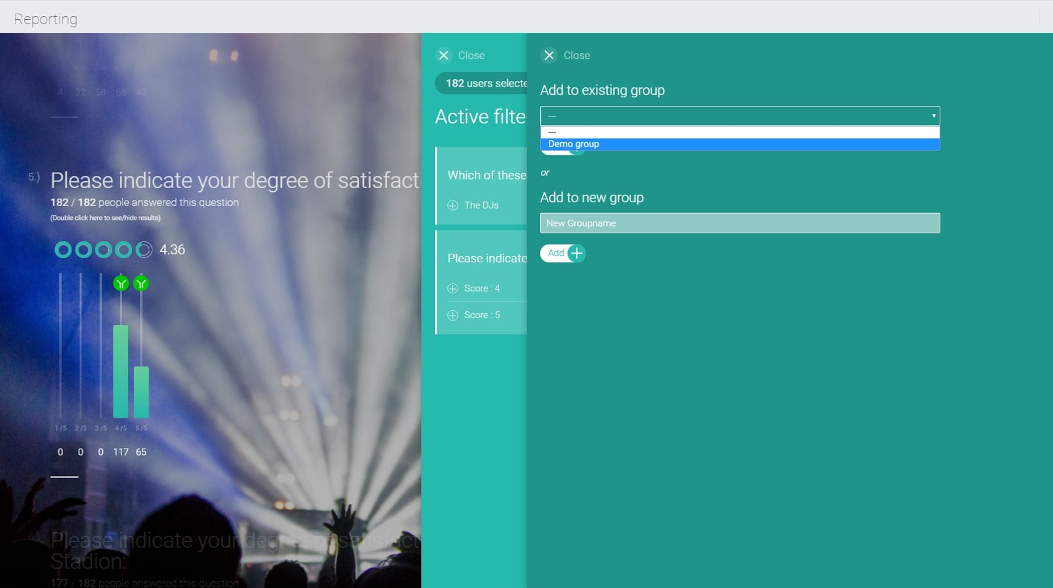Viewport: 1053px width, 588px height.
Task: Click the double-click hint to see/hide results
Action: 105,218
